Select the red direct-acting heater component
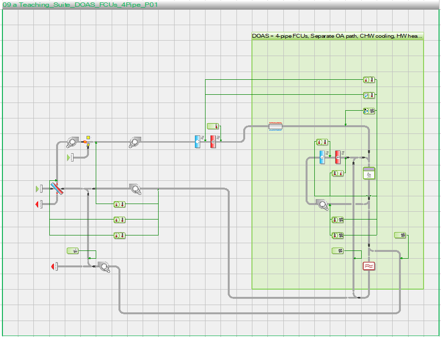 (369, 266)
